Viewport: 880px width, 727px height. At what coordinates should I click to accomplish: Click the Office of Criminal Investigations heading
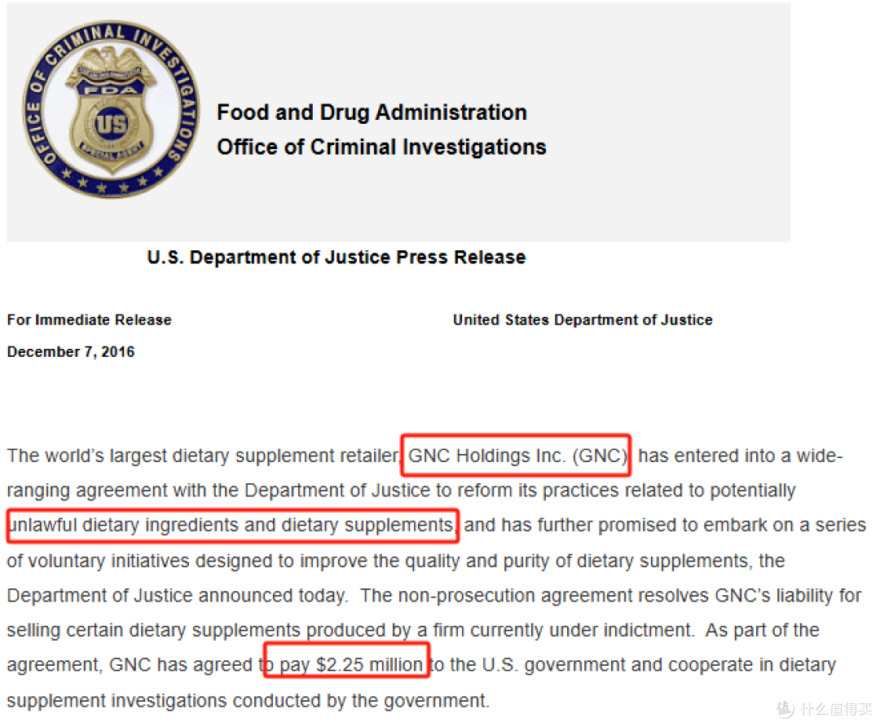coord(381,147)
